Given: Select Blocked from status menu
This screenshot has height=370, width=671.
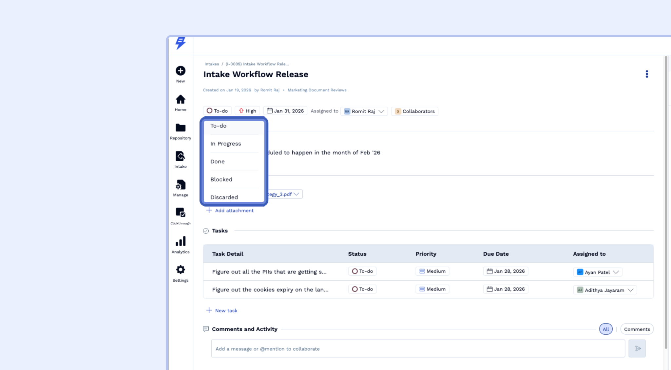Looking at the screenshot, I should coord(221,180).
